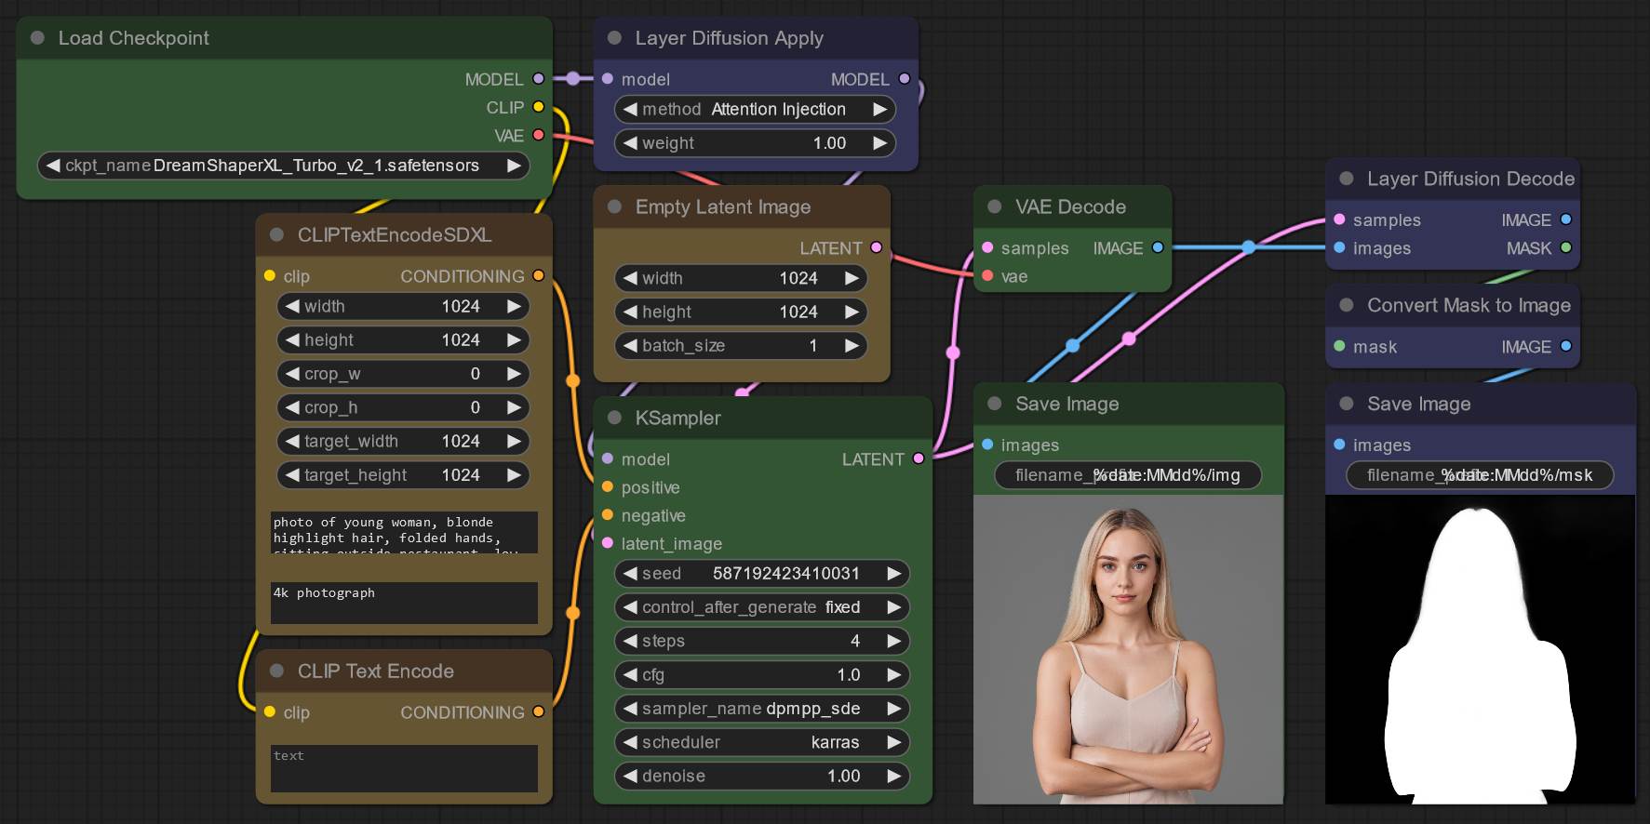Click the mask input socket on Convert Mask to Image
The height and width of the screenshot is (824, 1650).
pos(1339,346)
